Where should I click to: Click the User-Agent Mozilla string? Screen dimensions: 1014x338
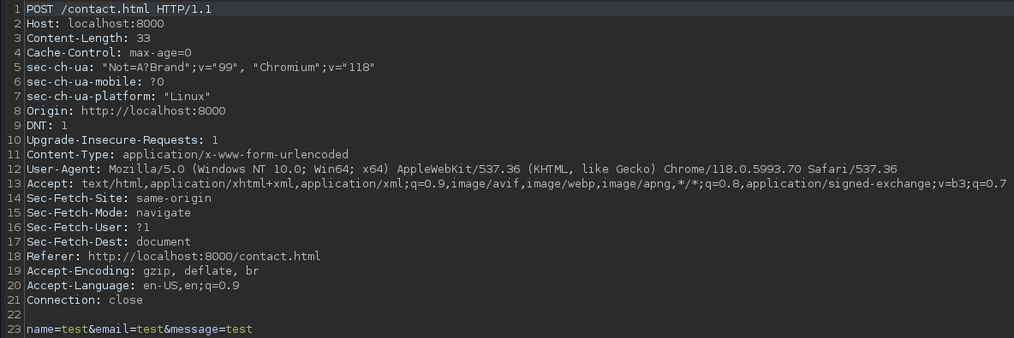coord(503,169)
